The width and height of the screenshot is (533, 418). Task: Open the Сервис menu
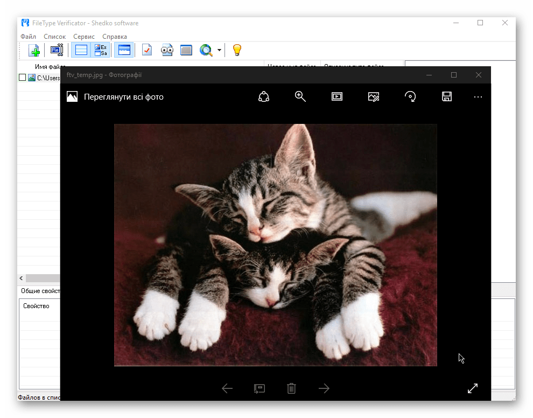tap(84, 37)
